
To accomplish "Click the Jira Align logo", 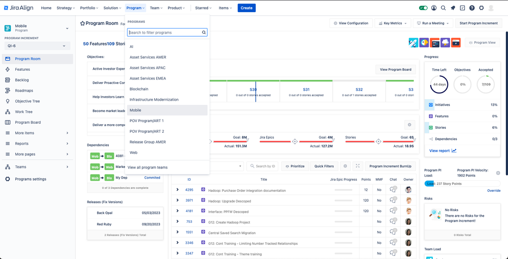I will (x=18, y=8).
